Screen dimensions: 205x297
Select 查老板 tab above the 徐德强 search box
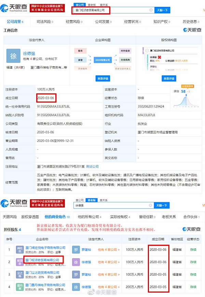(x=92, y=200)
